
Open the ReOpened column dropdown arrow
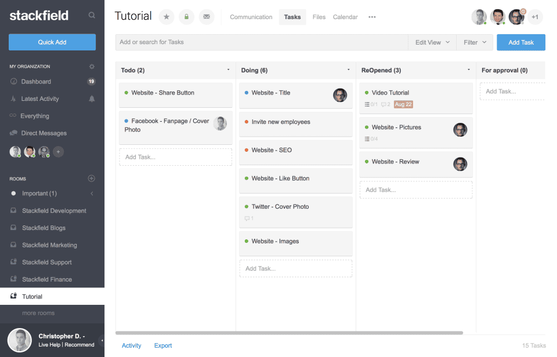pyautogui.click(x=469, y=70)
